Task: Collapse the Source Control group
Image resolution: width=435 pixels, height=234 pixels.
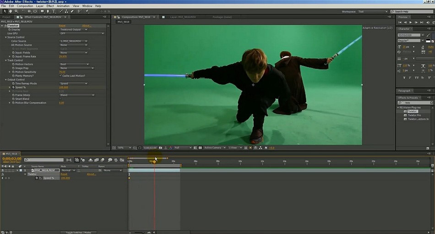Action: 6,37
